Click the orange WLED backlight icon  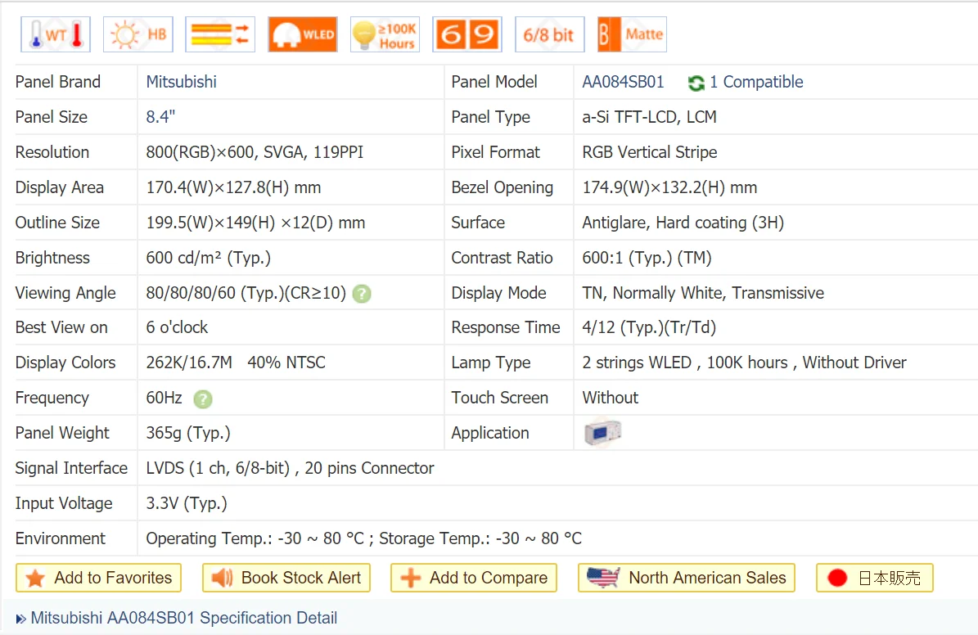[x=303, y=34]
